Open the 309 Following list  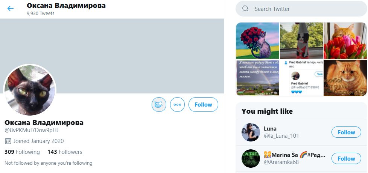point(22,152)
